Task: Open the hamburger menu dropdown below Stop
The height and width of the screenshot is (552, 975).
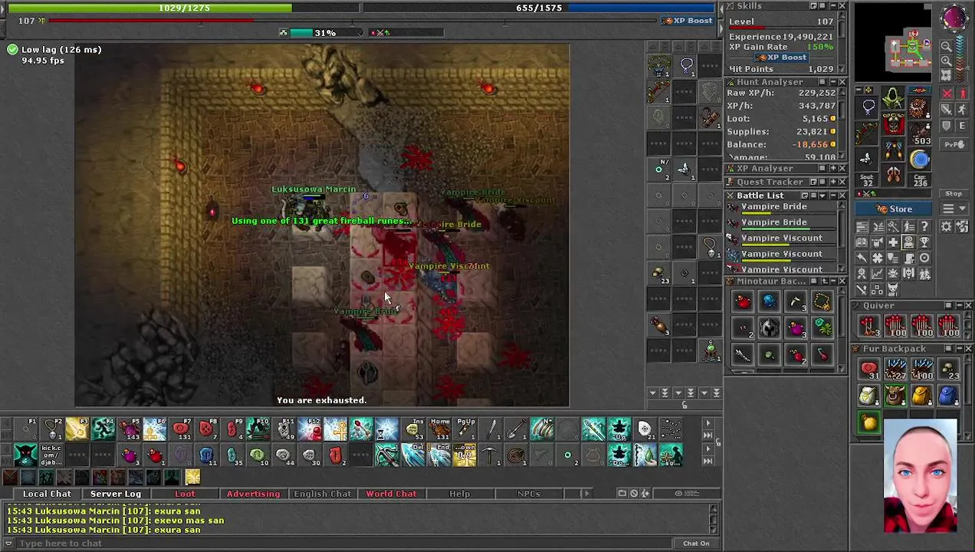Action: click(x=954, y=209)
